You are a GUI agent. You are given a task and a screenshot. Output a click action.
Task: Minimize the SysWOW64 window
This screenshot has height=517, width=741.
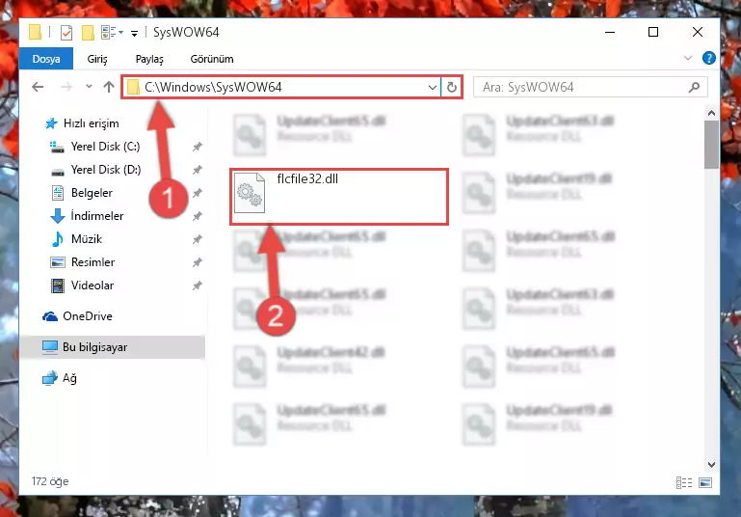click(610, 32)
